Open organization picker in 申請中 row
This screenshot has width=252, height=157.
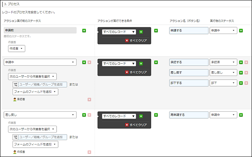pos(16,85)
